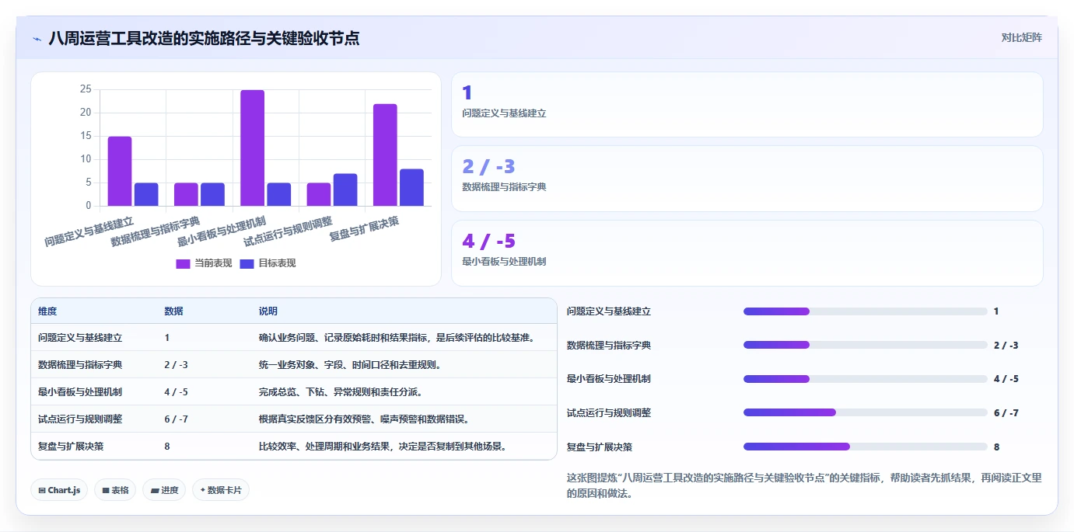Select the 数据卡片 tag chip
Viewport: 1074px width, 532px height.
(x=221, y=490)
